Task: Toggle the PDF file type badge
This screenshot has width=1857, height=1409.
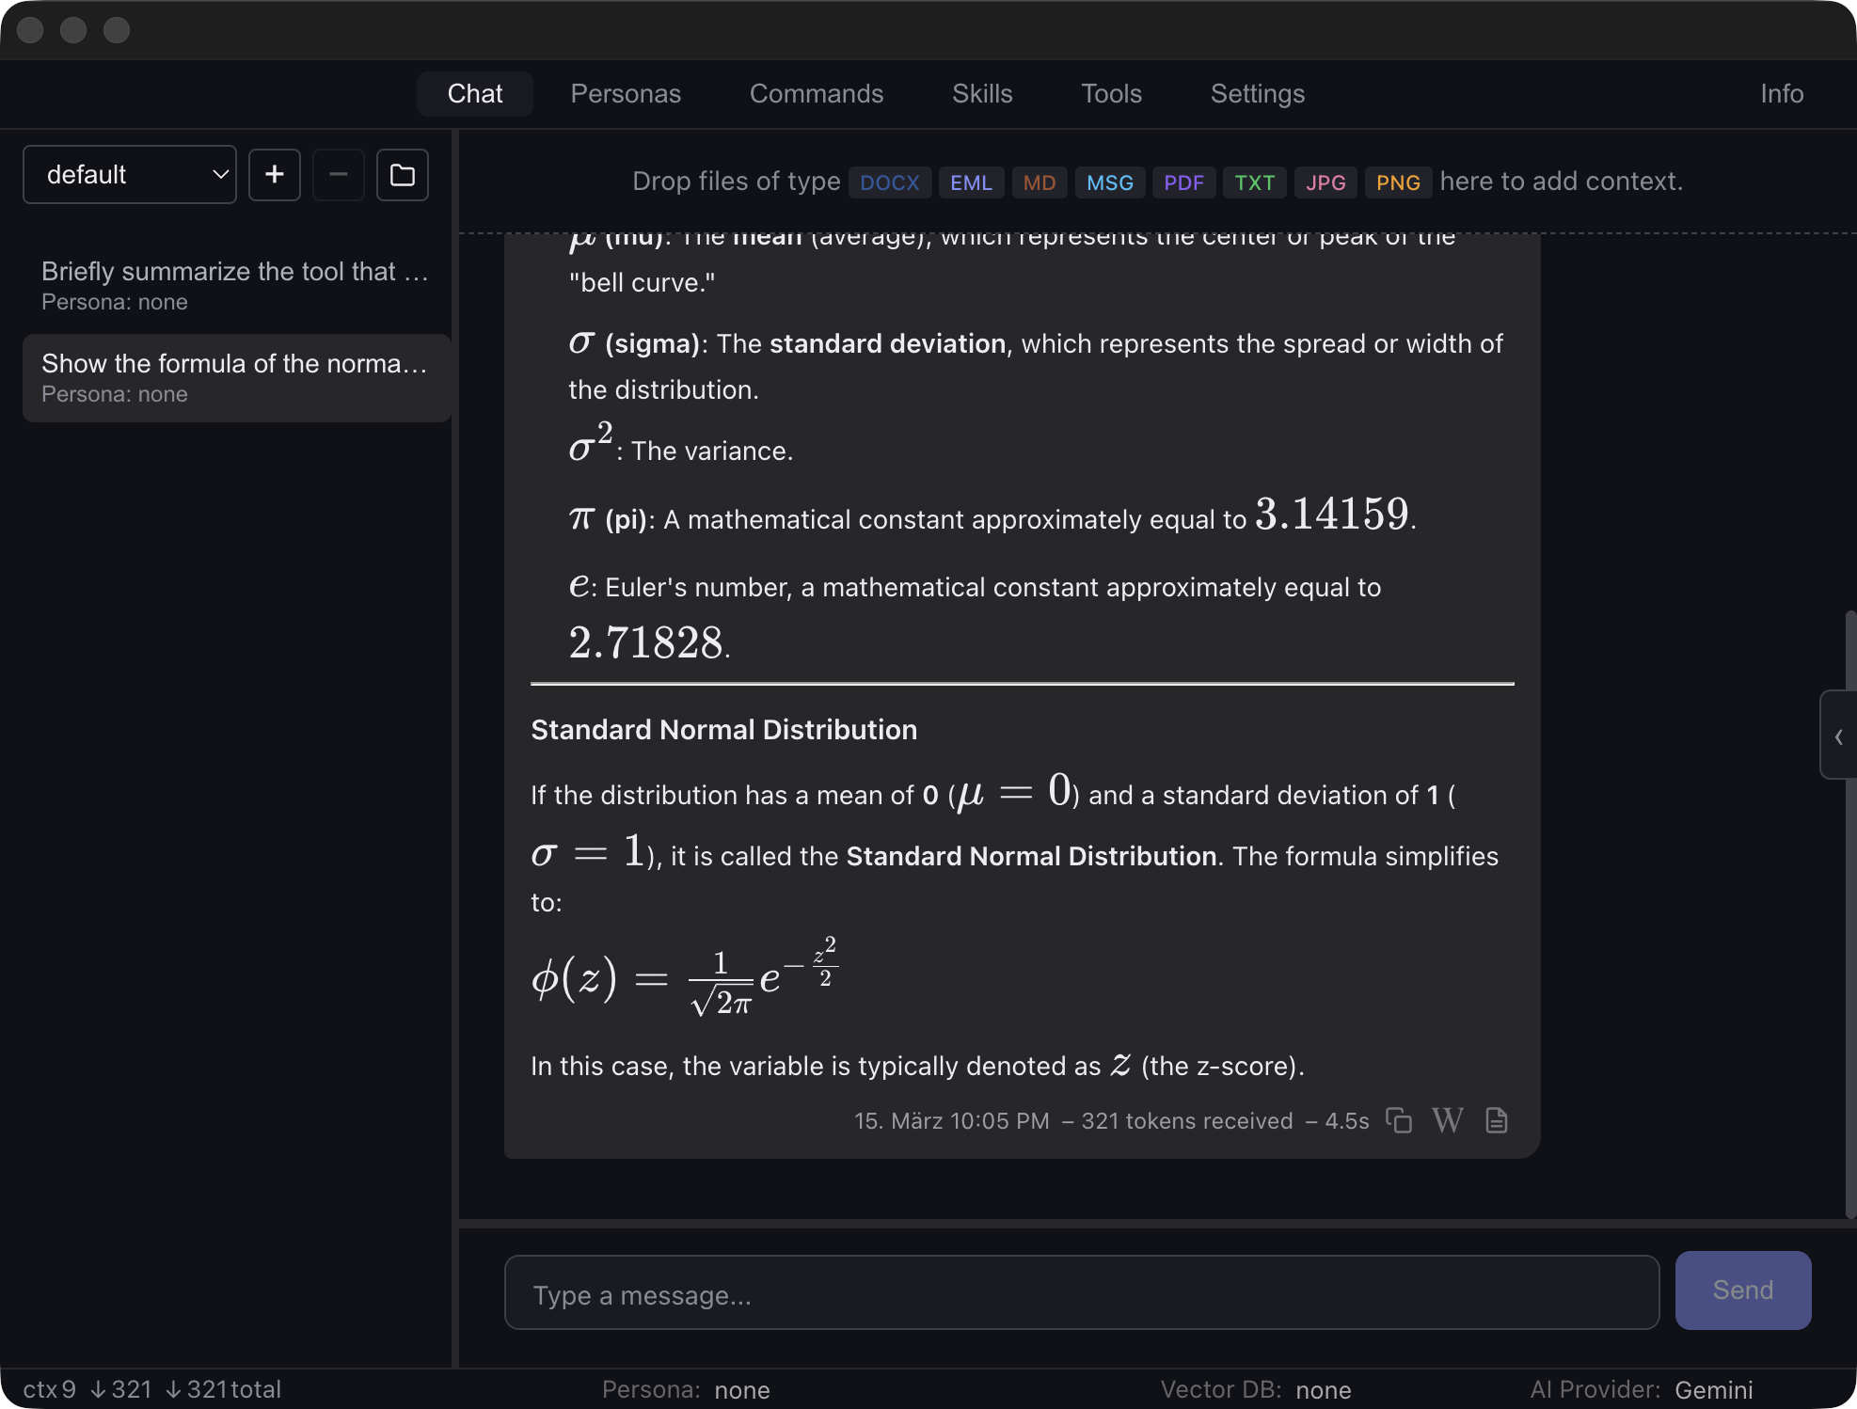Action: click(x=1183, y=182)
